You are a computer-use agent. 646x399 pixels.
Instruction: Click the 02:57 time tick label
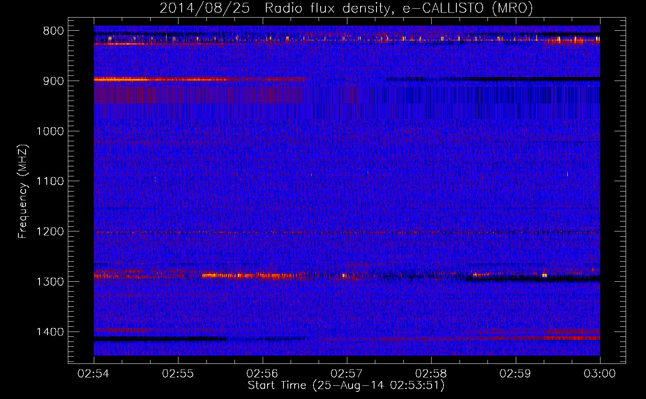pyautogui.click(x=347, y=374)
